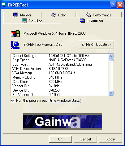Open the Performance tab
This screenshot has width=125, height=146.
(x=99, y=15)
